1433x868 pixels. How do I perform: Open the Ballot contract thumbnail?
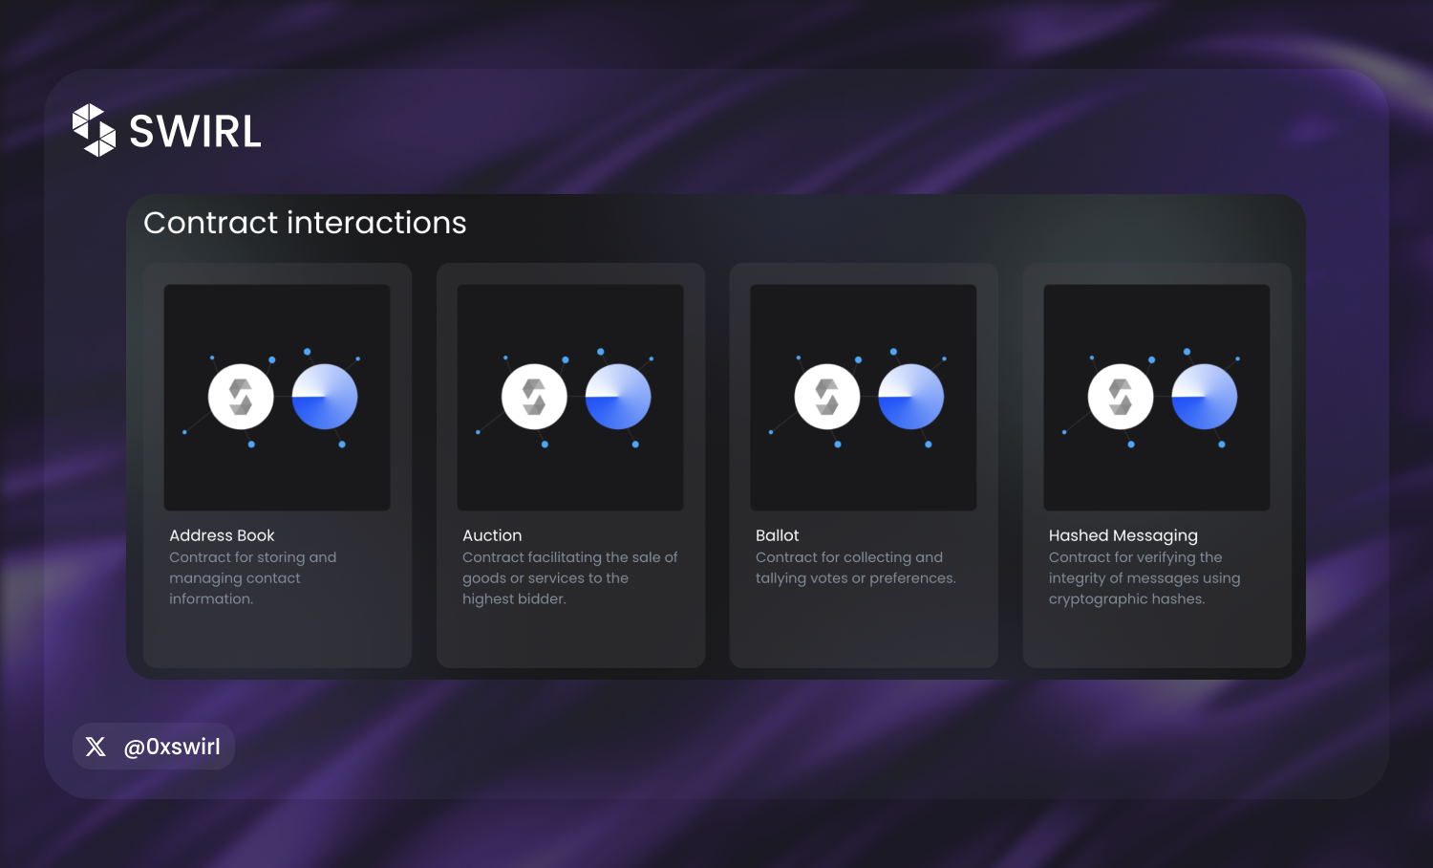click(x=864, y=398)
